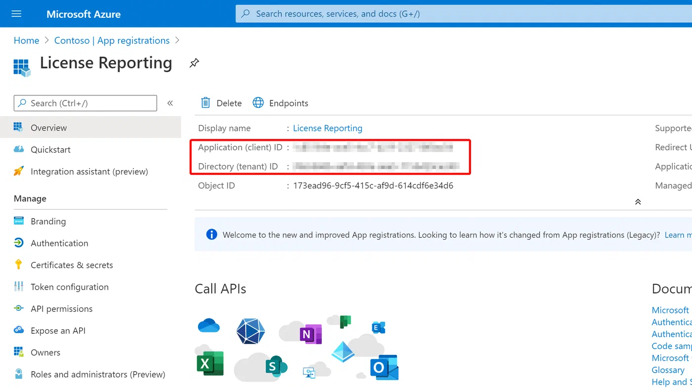This screenshot has height=389, width=692.
Task: Click the Excel icon under Call APIs
Action: (210, 363)
